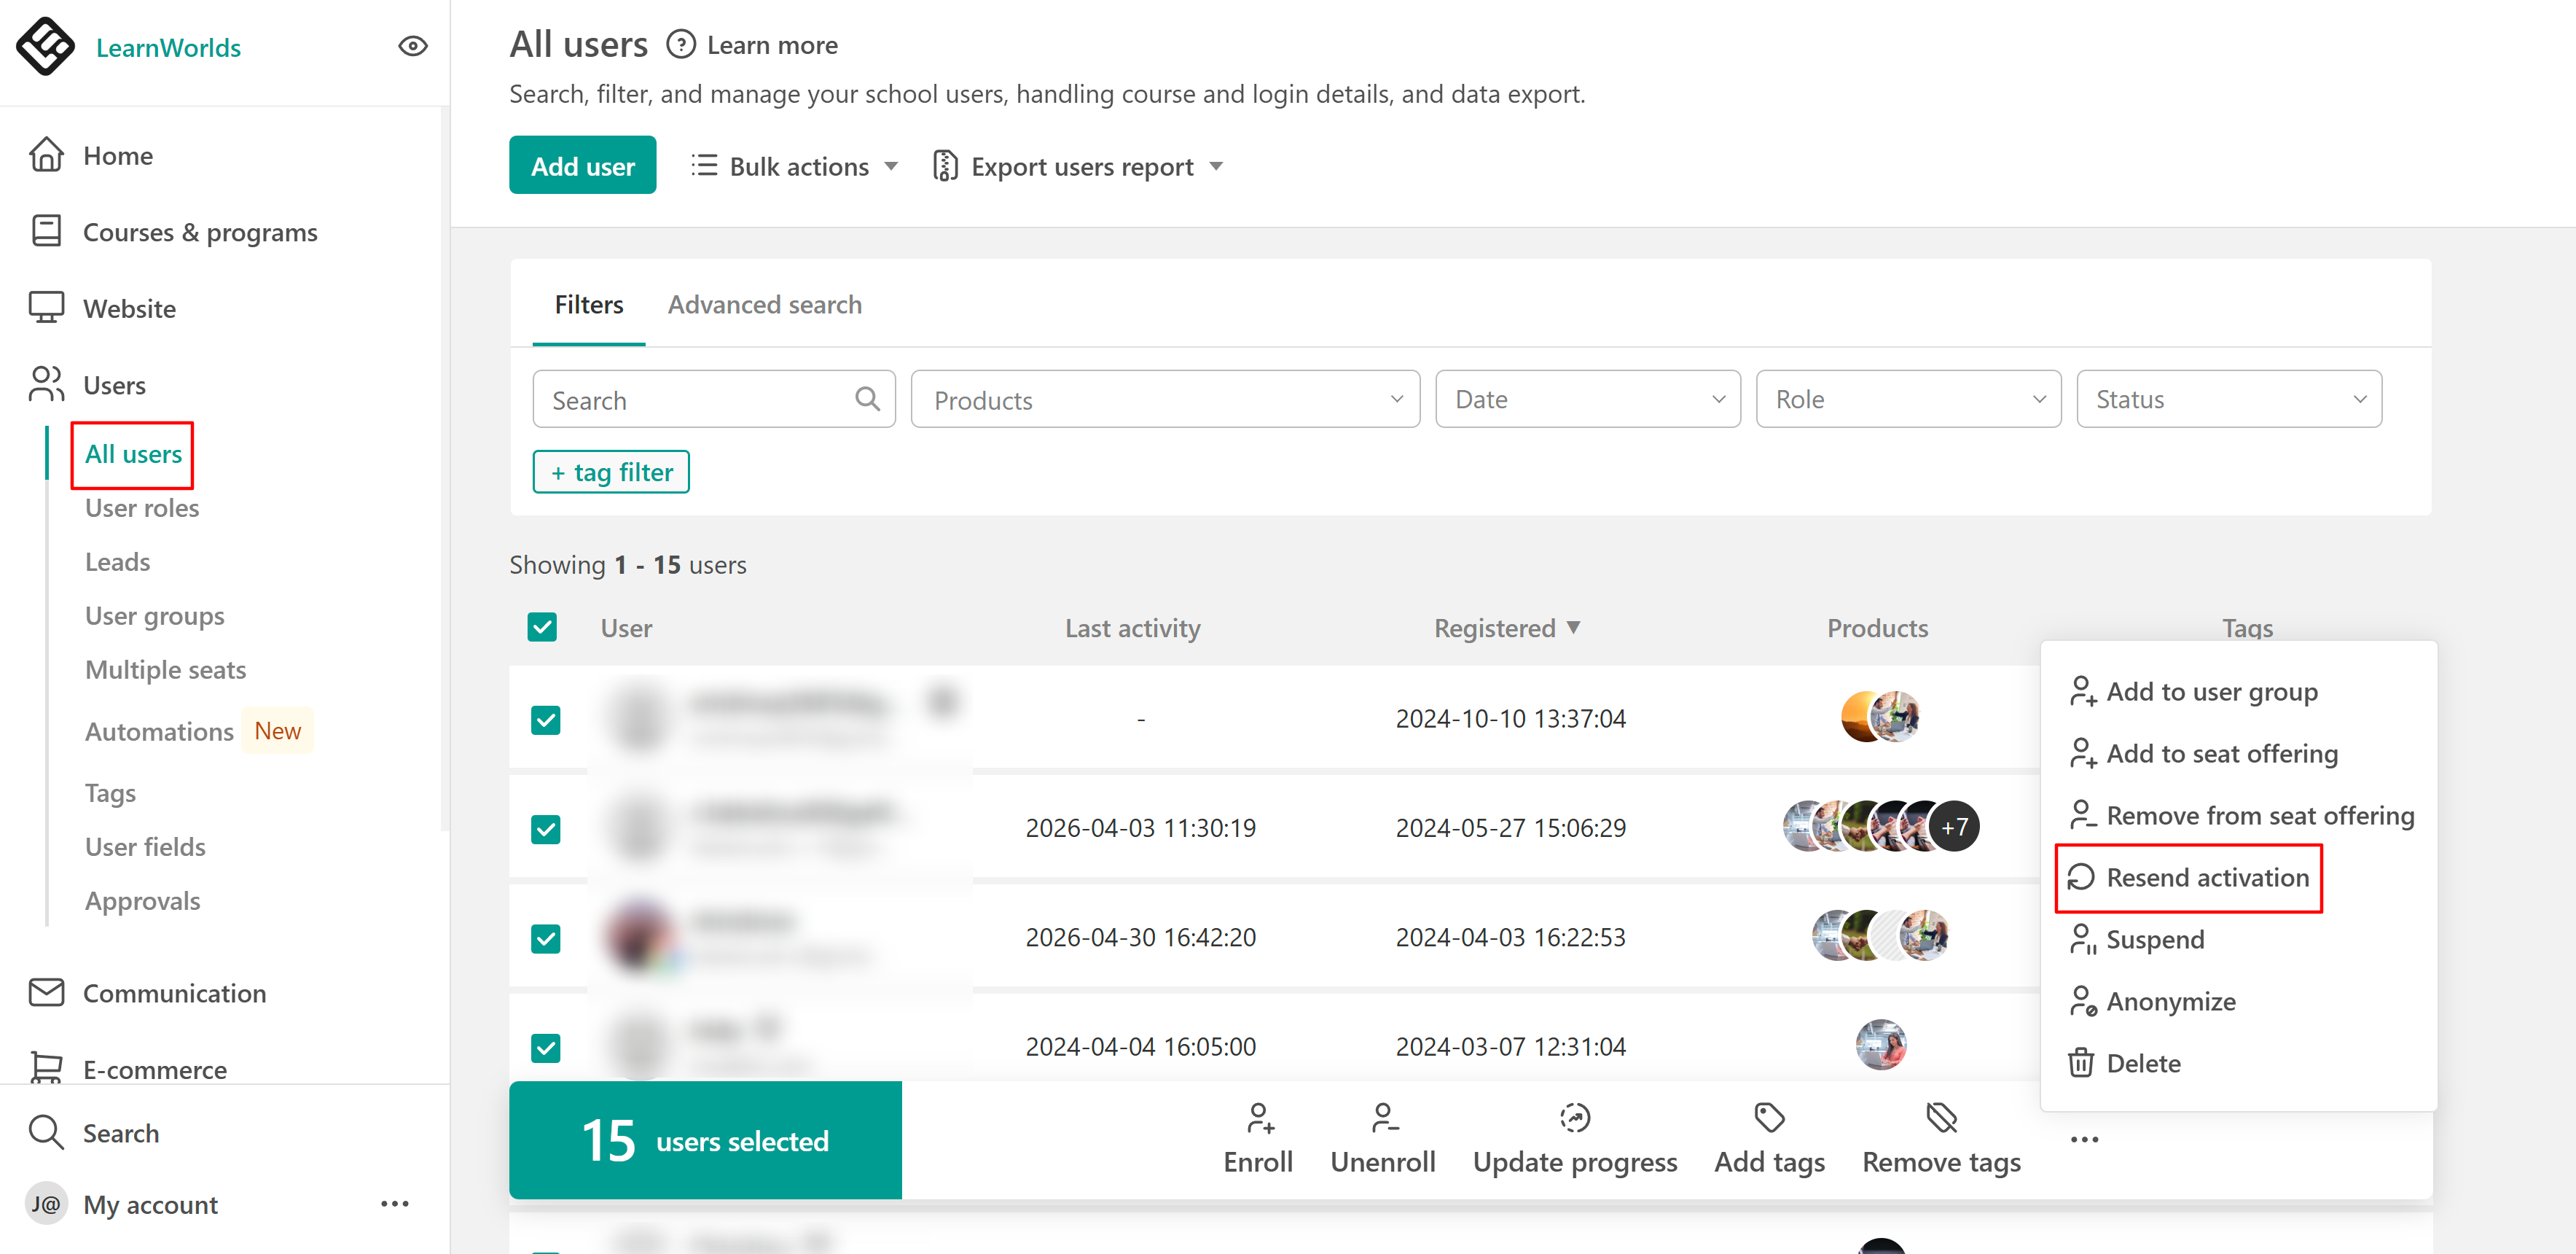The image size is (2576, 1254).
Task: Click the Add tags icon
Action: [x=1769, y=1117]
